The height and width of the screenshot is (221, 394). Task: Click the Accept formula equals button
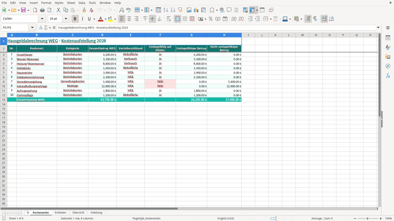(54, 28)
